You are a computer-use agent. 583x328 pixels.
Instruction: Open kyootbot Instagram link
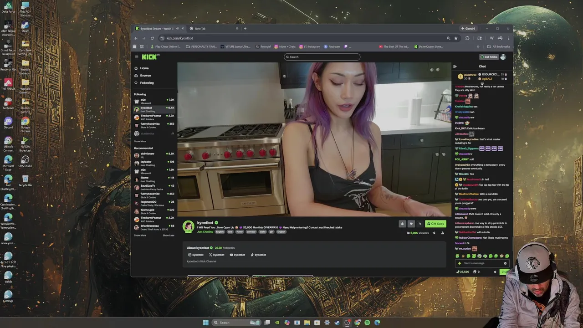(196, 255)
